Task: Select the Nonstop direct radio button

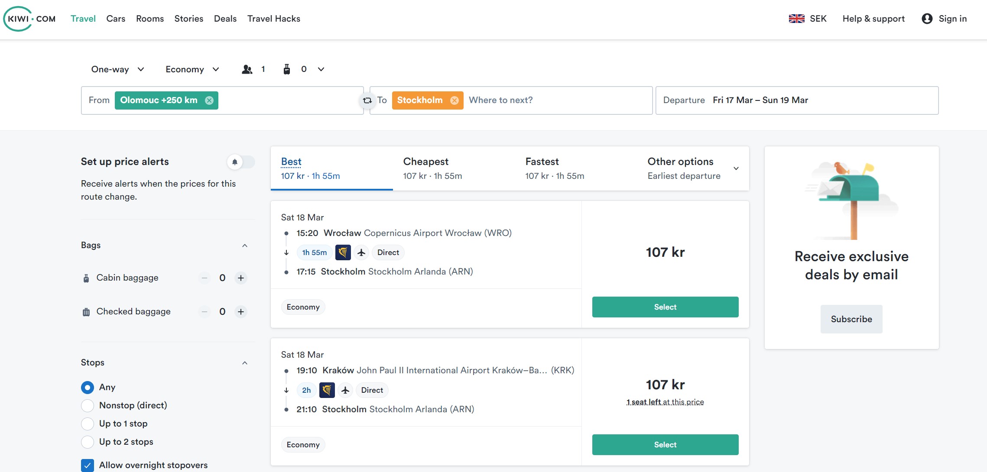Action: tap(87, 404)
